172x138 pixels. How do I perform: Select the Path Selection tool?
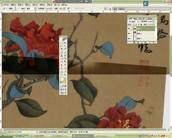[62, 65]
